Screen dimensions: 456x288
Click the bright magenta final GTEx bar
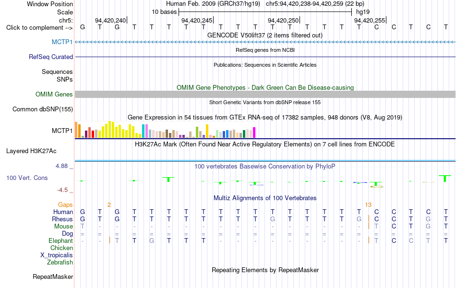(254, 132)
